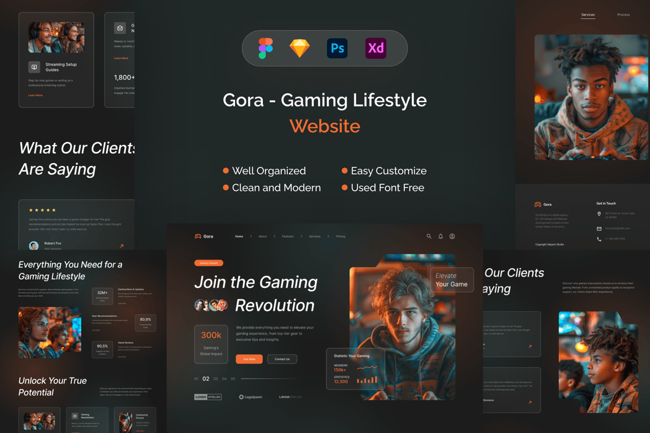Click the orange Join Now button

[249, 359]
